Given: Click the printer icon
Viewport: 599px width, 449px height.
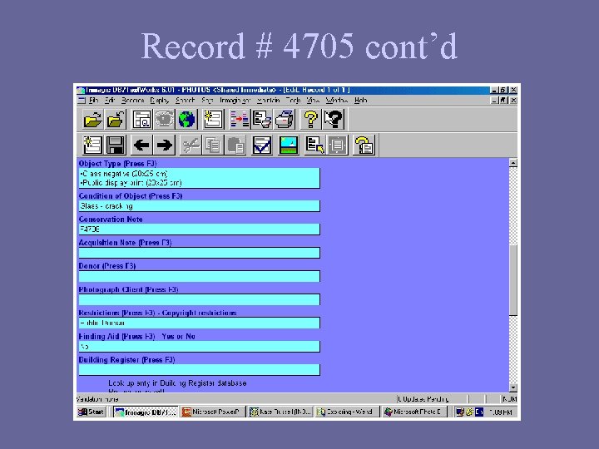Looking at the screenshot, I should coord(285,120).
